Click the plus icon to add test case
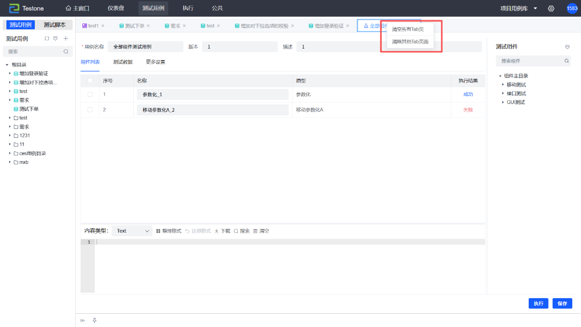This screenshot has height=327, width=581. pos(66,39)
